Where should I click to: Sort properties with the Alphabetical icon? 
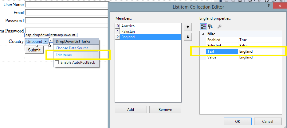pos(210,26)
